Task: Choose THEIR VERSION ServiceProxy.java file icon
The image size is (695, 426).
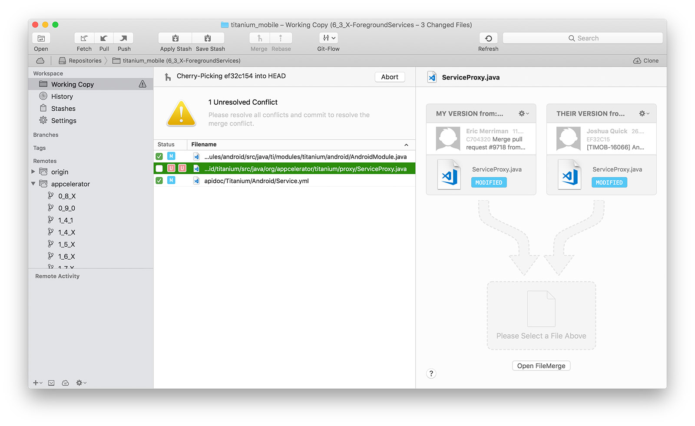Action: (x=570, y=175)
